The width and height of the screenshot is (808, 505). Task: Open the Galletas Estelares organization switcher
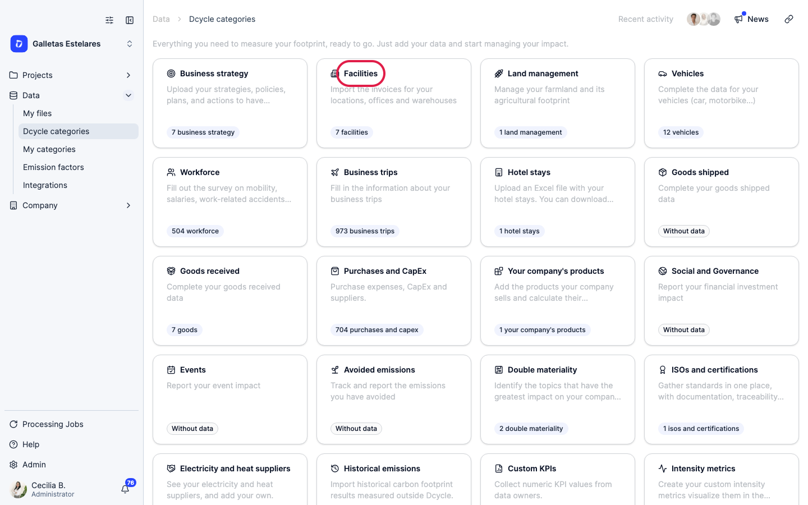[72, 44]
